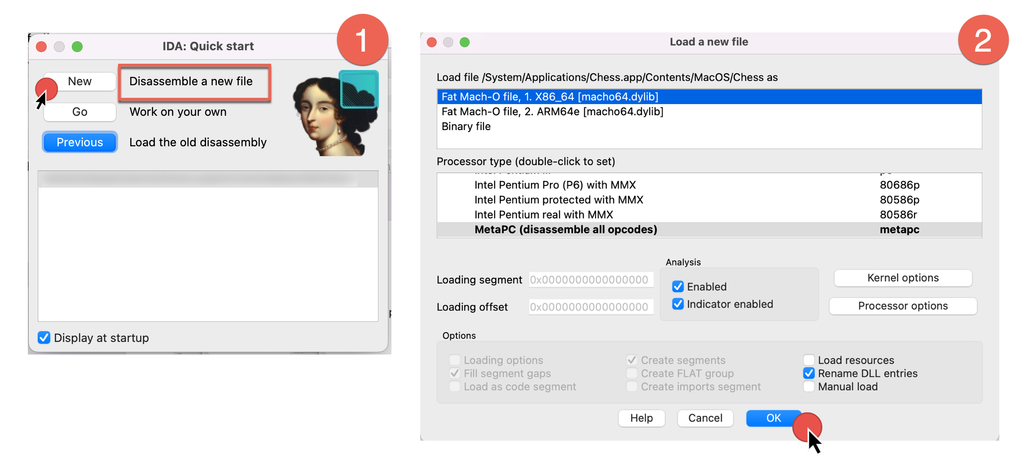Disable the Analysis Enabled checkbox
This screenshot has width=1028, height=464.
tap(678, 287)
